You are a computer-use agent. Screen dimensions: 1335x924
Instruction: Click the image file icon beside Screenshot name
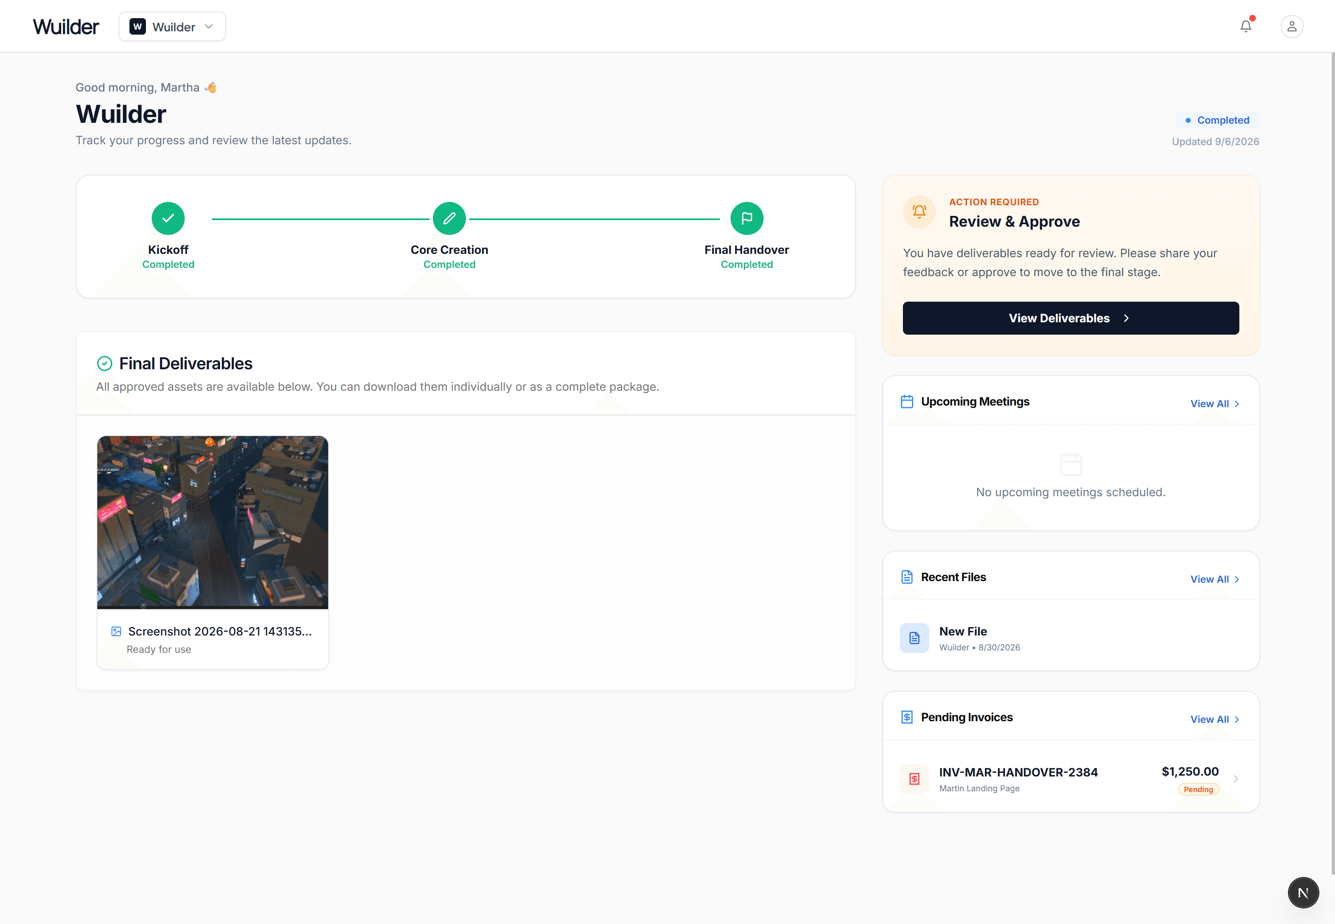116,631
